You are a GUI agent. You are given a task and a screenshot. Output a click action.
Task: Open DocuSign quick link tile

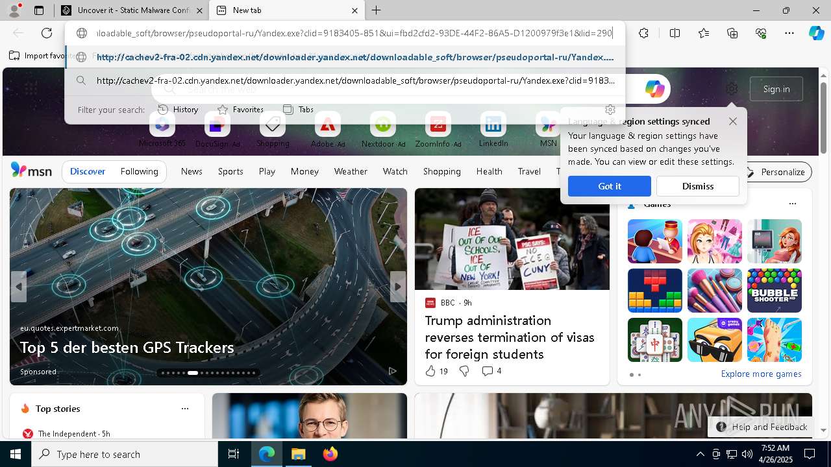[x=217, y=130]
